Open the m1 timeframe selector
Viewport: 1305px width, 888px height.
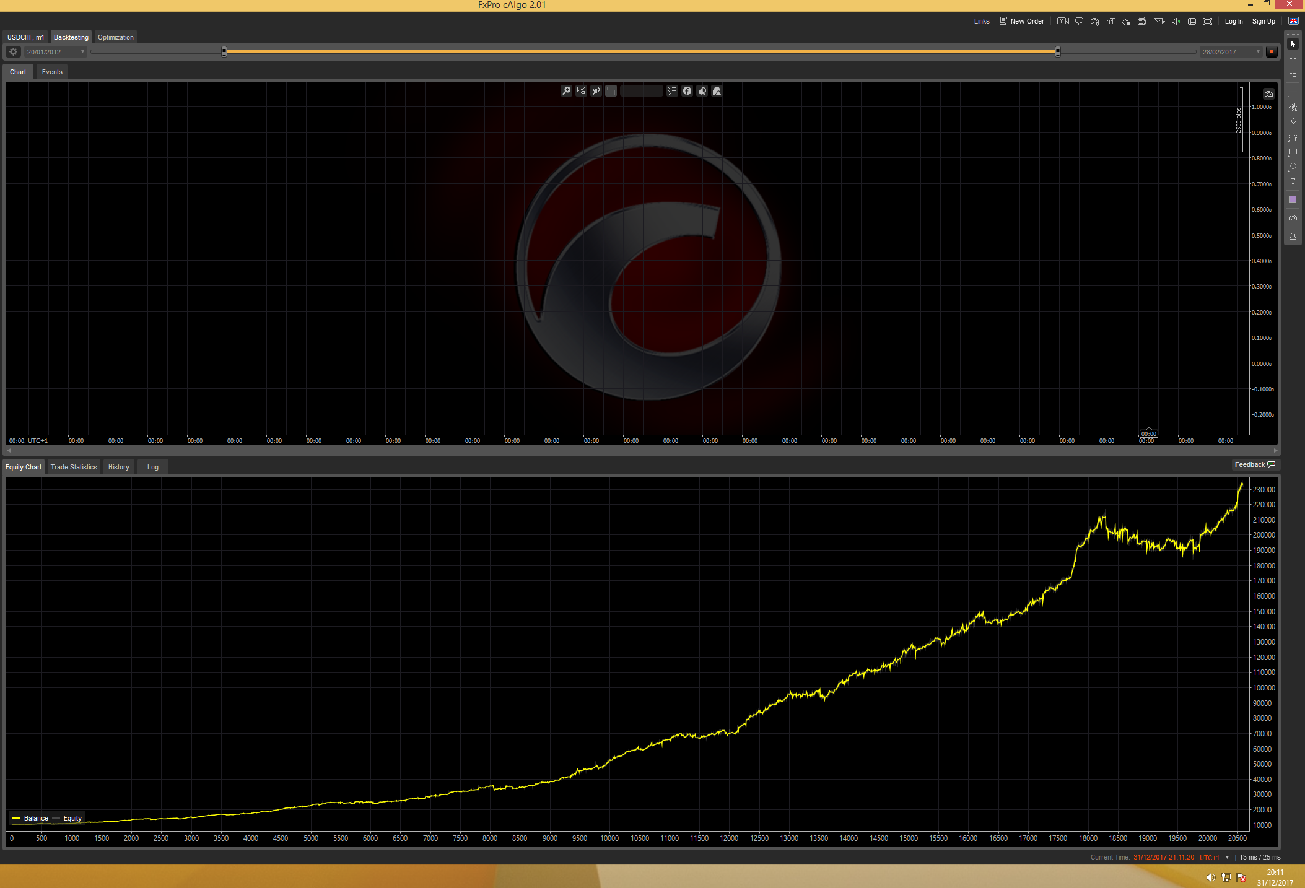click(611, 91)
